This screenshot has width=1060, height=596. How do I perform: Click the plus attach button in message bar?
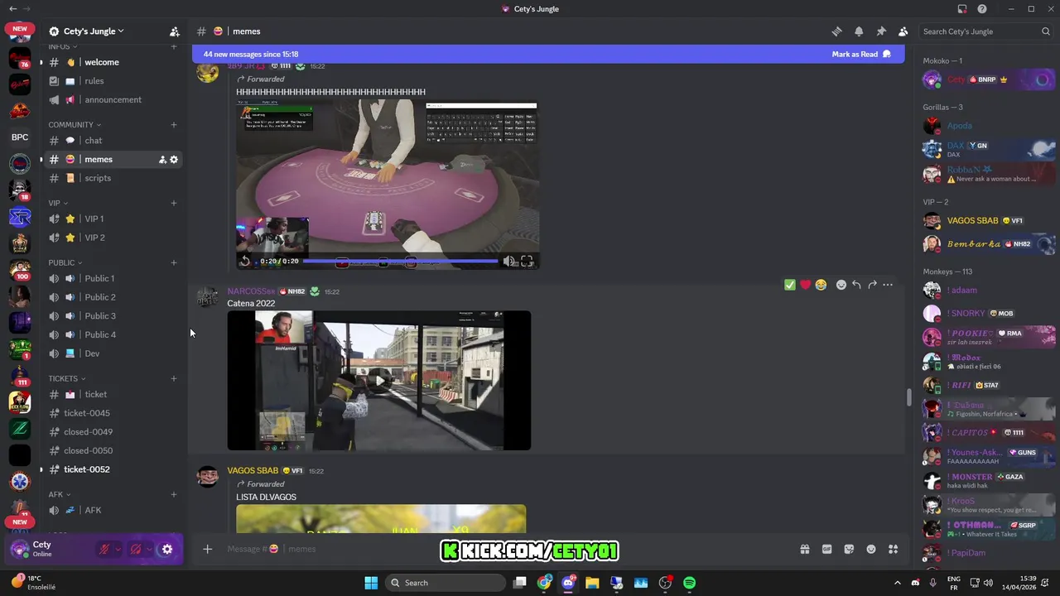pyautogui.click(x=208, y=549)
